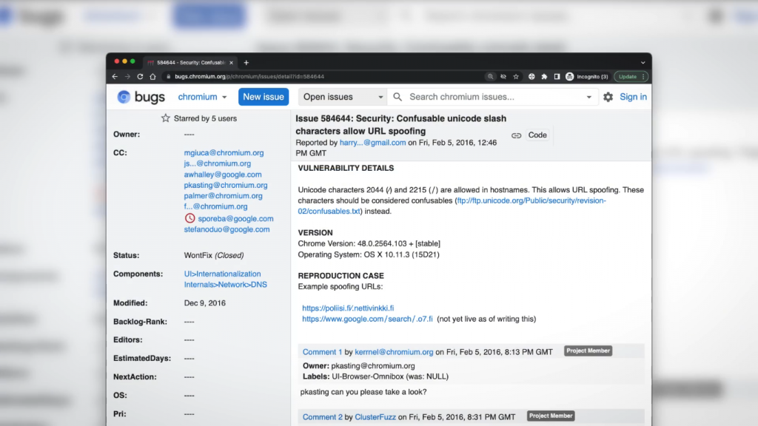Click the WontFix (Closed) status text
Screen dimensions: 758x426
[214, 255]
